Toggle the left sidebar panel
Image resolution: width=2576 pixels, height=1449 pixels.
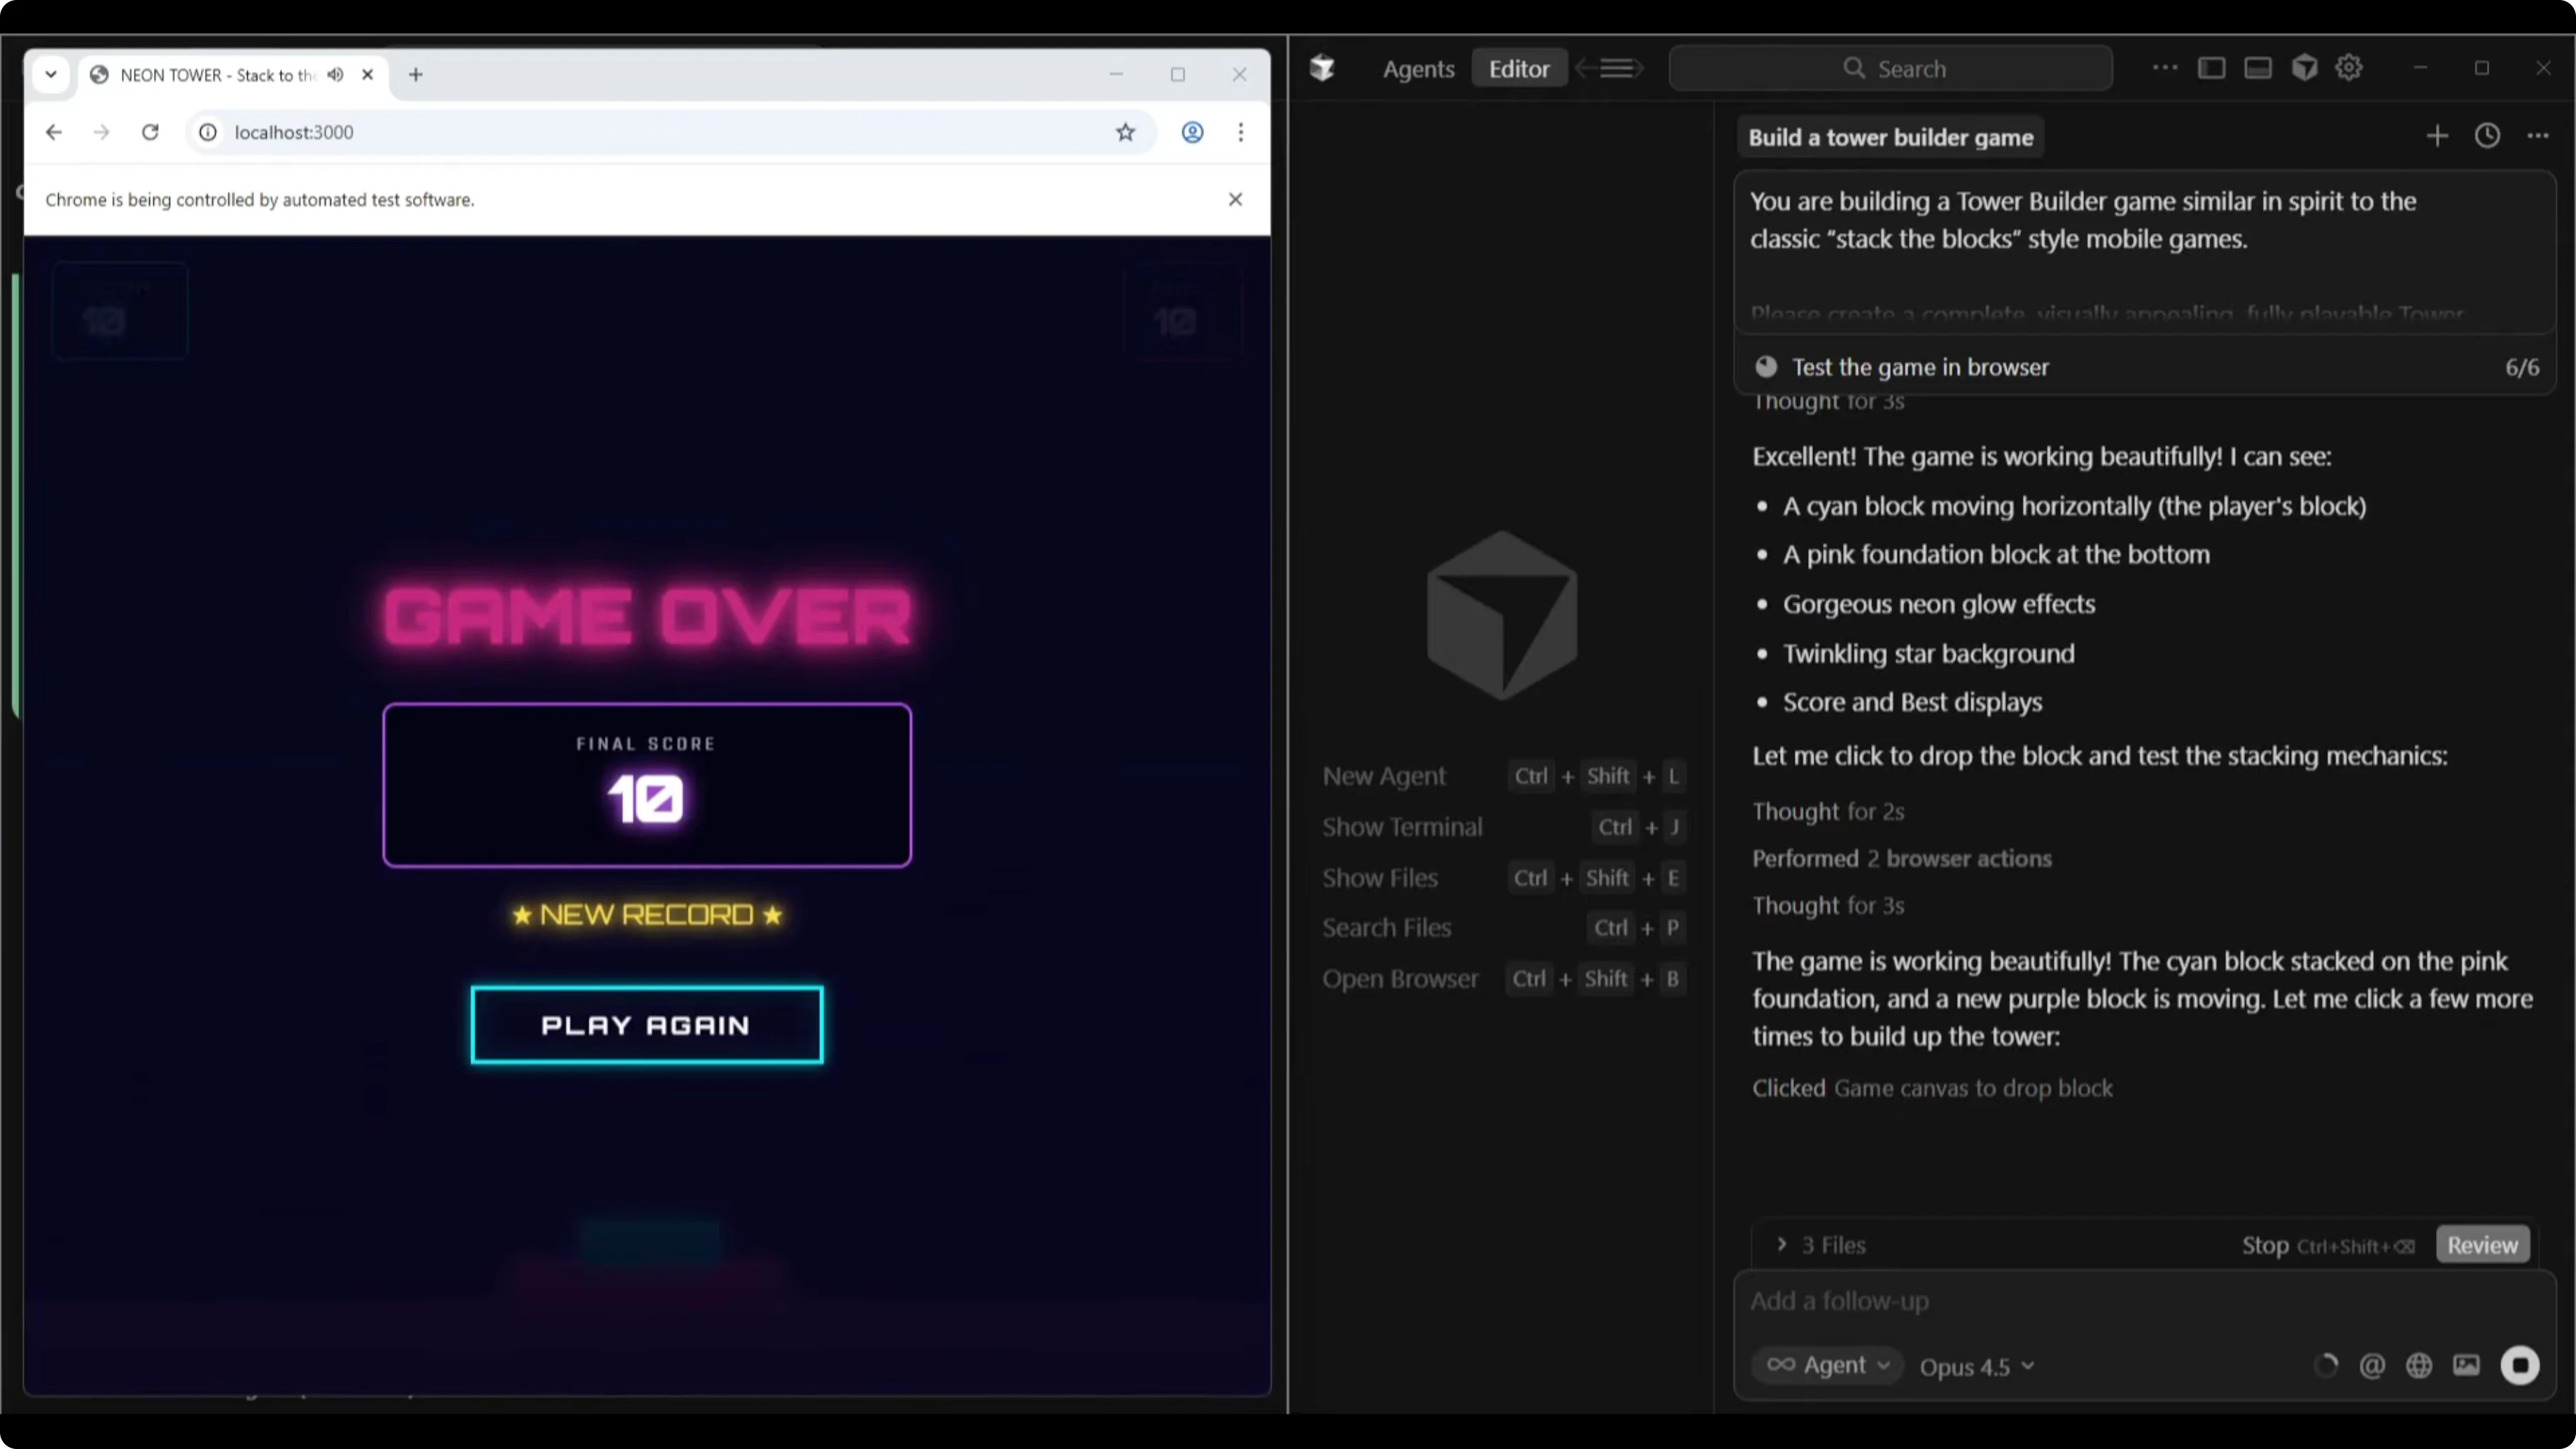click(2211, 68)
